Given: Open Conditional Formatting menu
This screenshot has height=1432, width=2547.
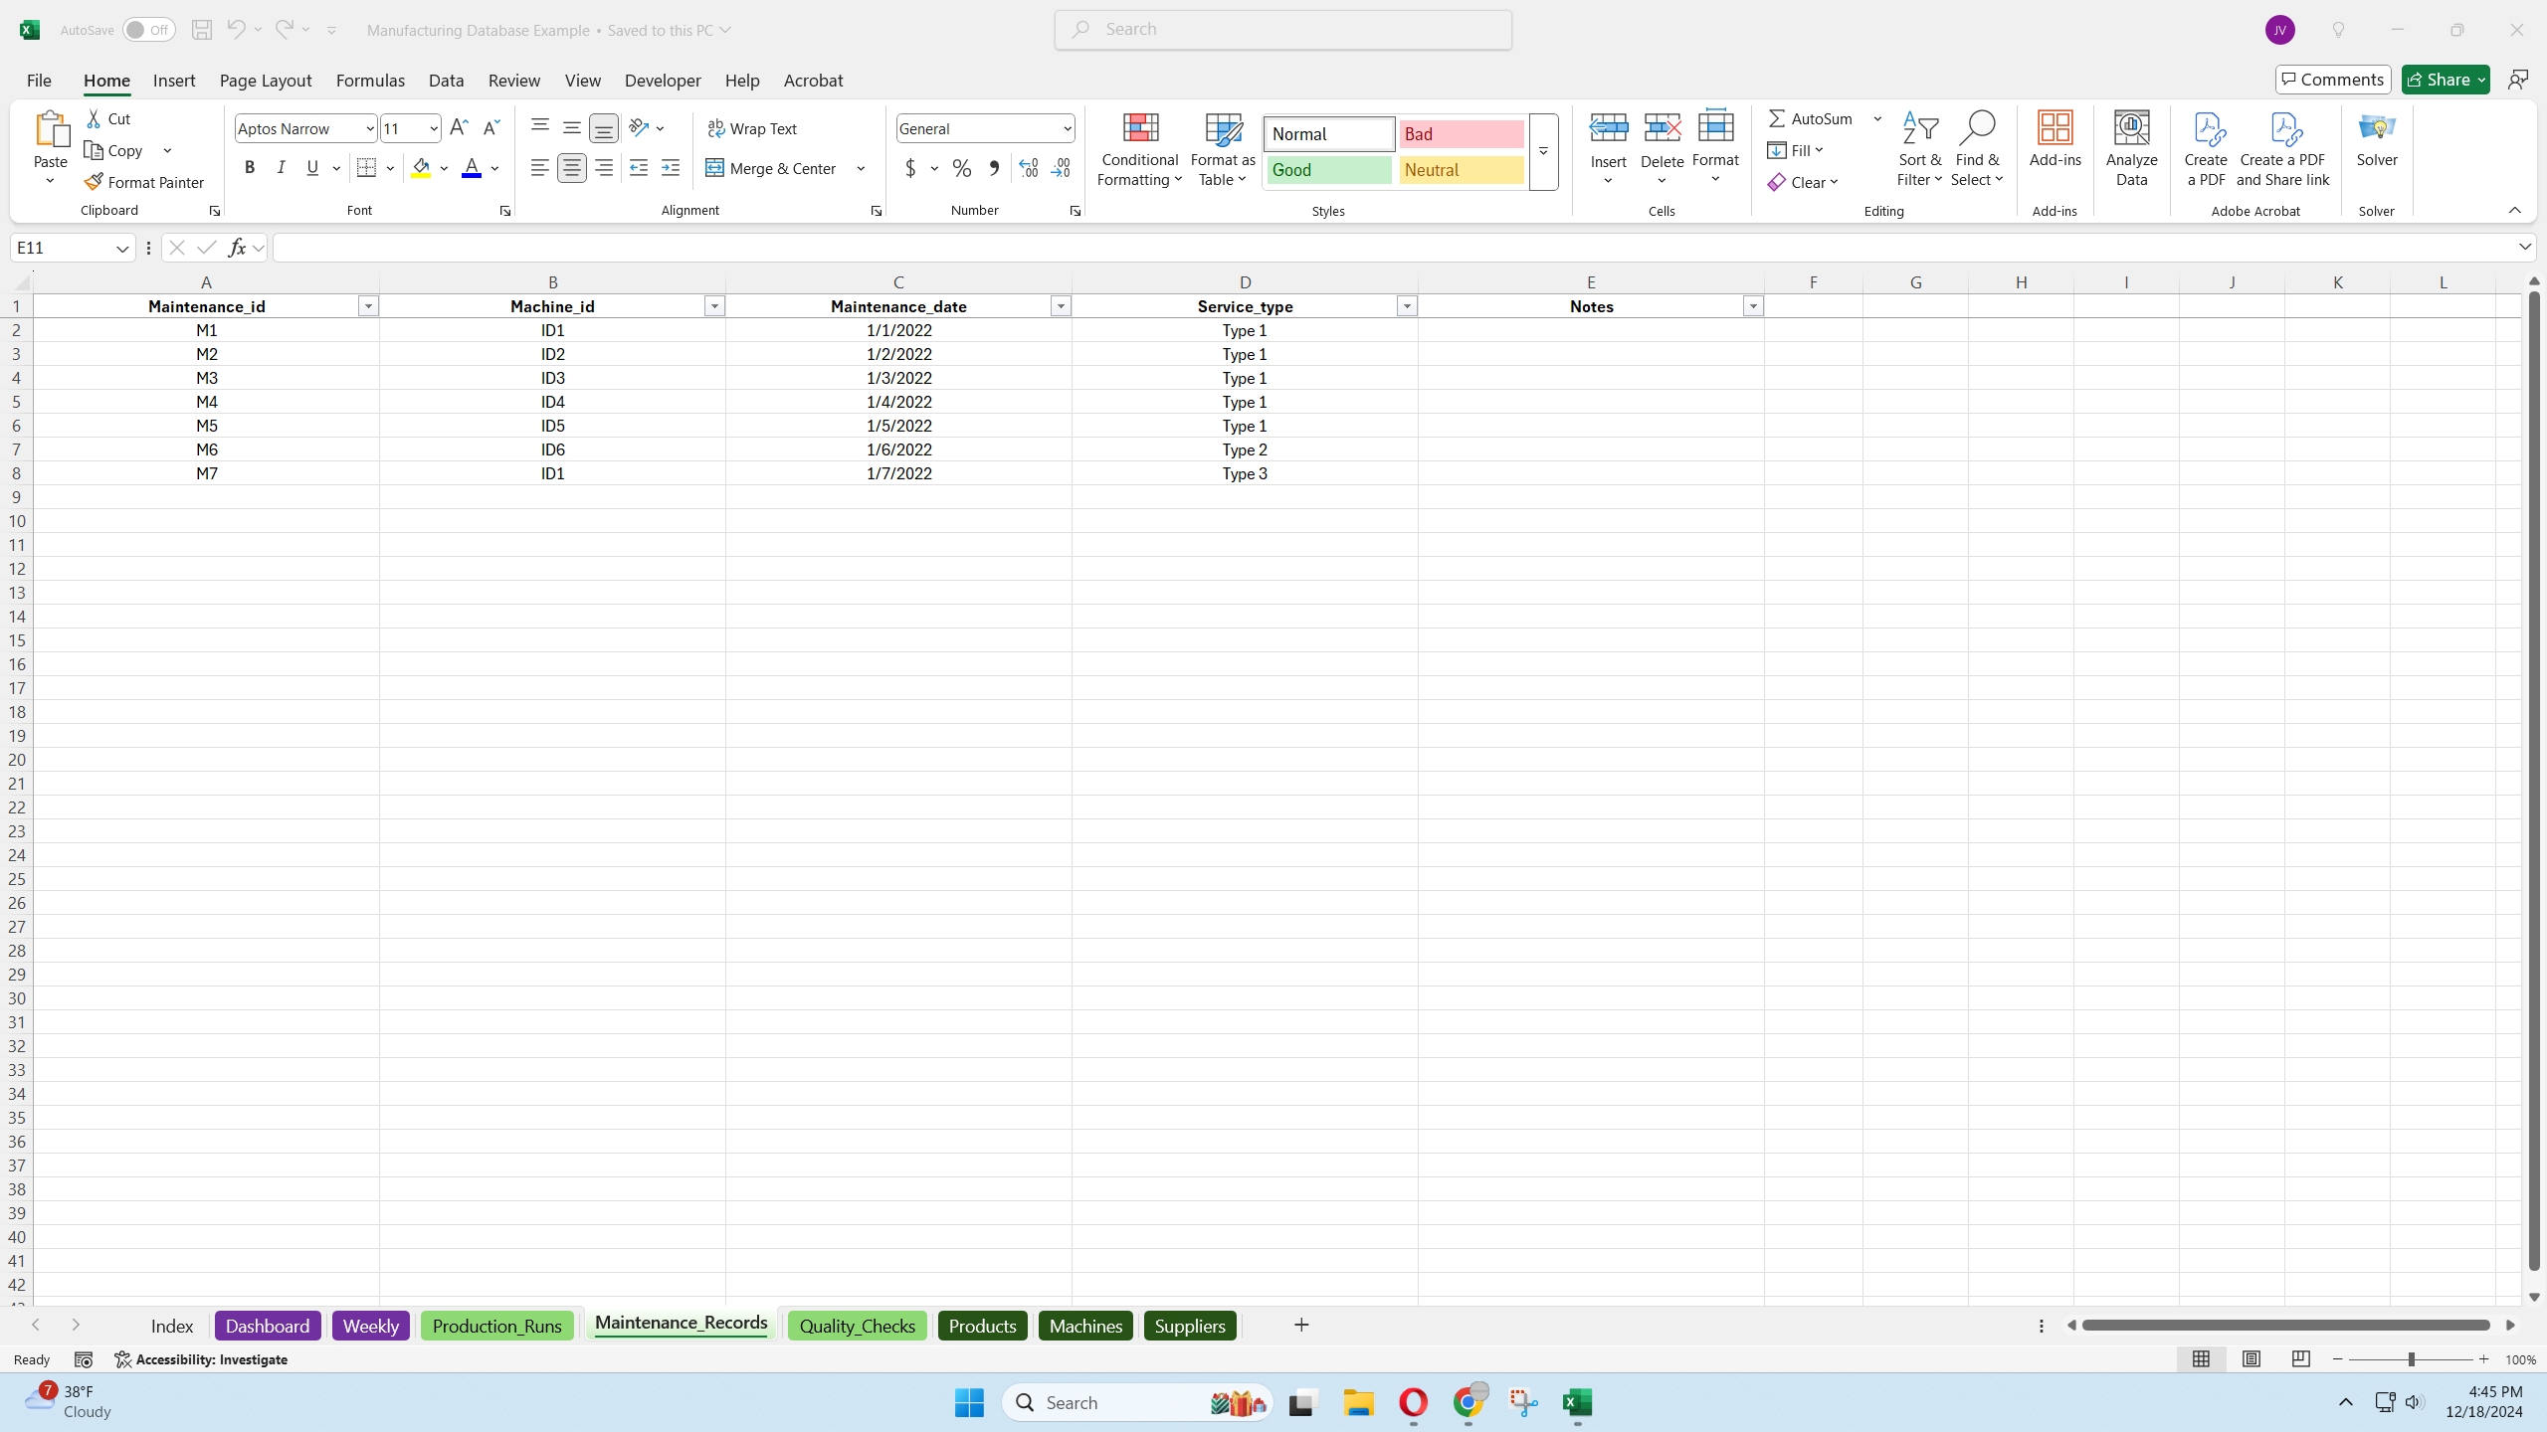Looking at the screenshot, I should [x=1140, y=149].
